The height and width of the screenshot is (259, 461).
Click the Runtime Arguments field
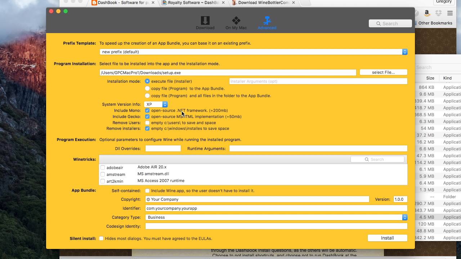click(x=318, y=149)
